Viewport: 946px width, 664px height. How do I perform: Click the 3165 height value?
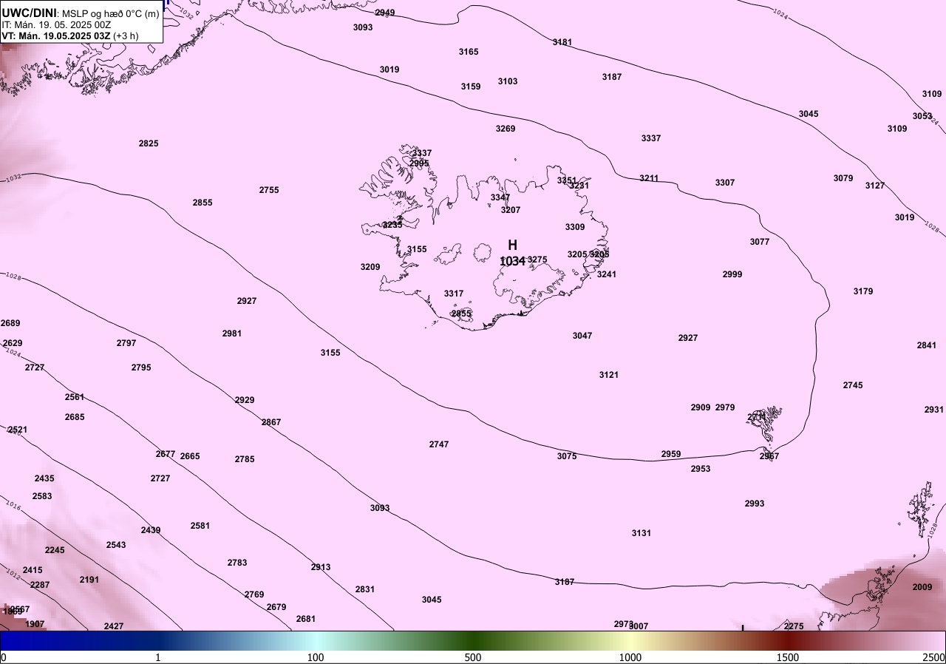469,52
